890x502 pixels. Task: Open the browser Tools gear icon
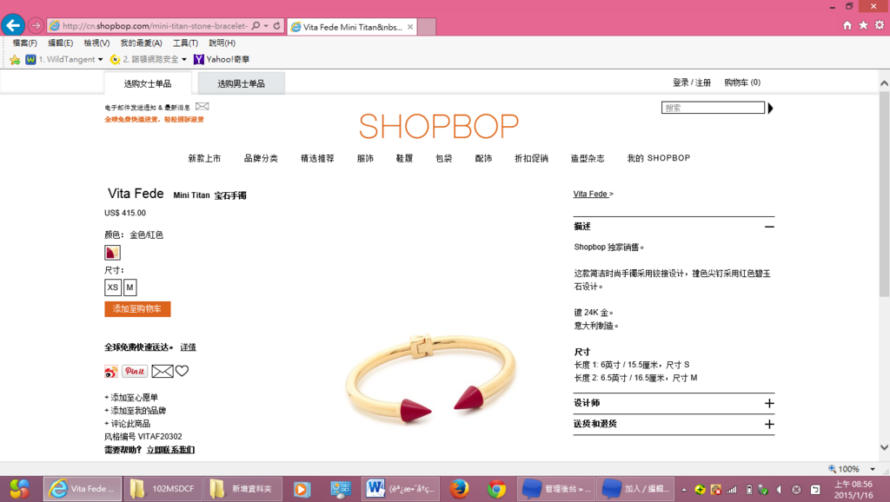(x=880, y=25)
